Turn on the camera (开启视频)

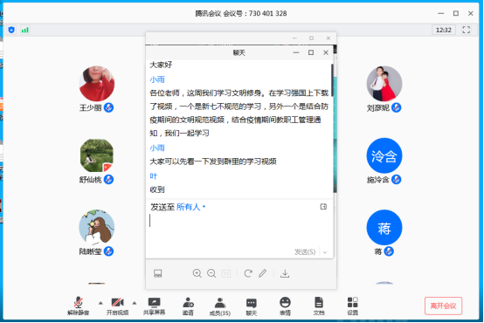(x=117, y=306)
